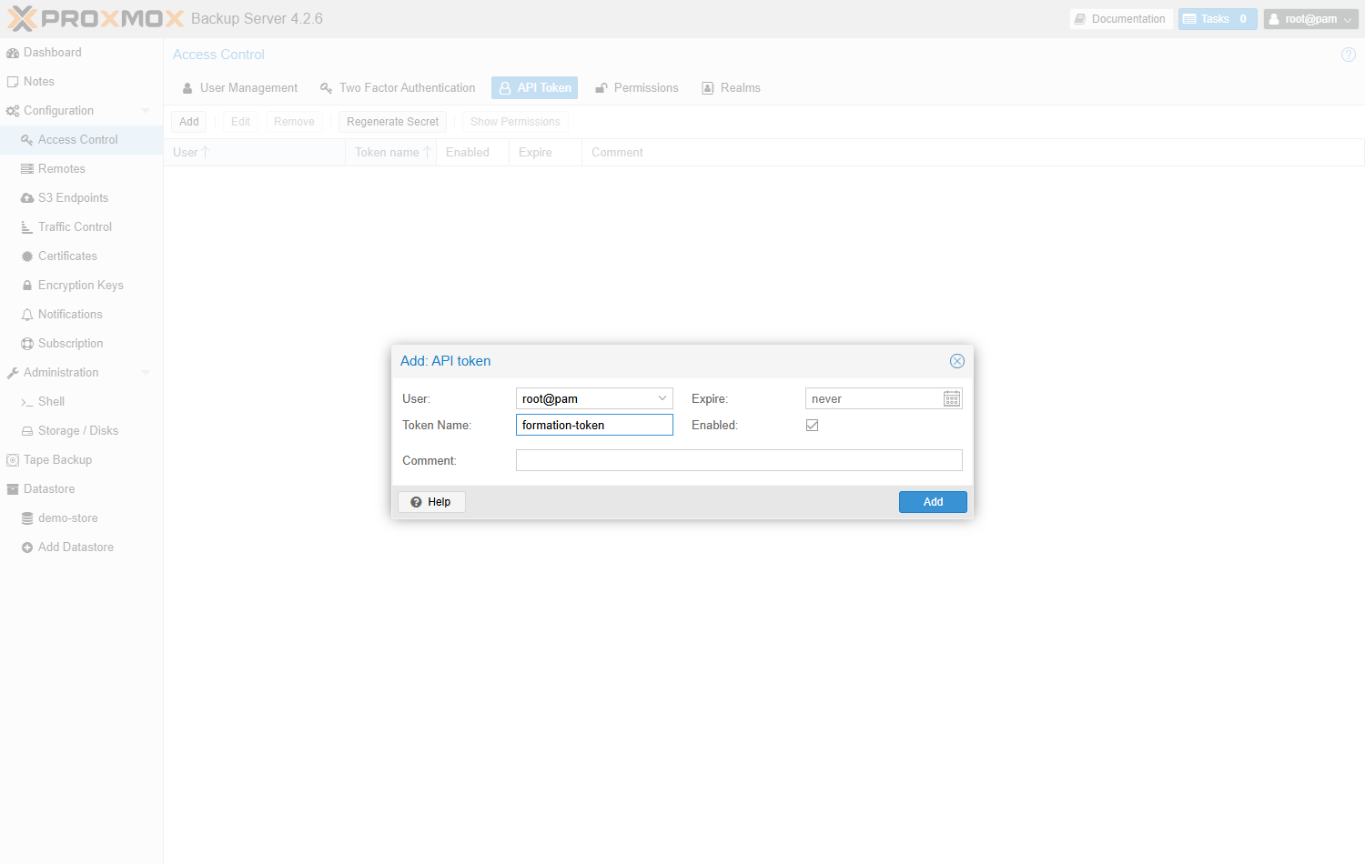
Task: Open the Permissions tab
Action: coord(637,88)
